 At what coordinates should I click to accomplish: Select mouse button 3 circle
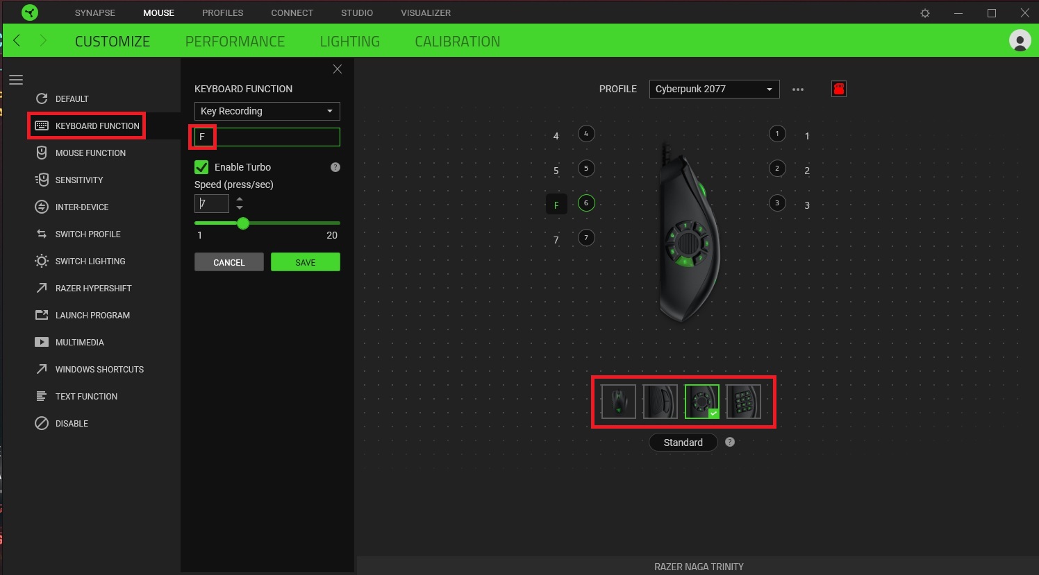[777, 203]
